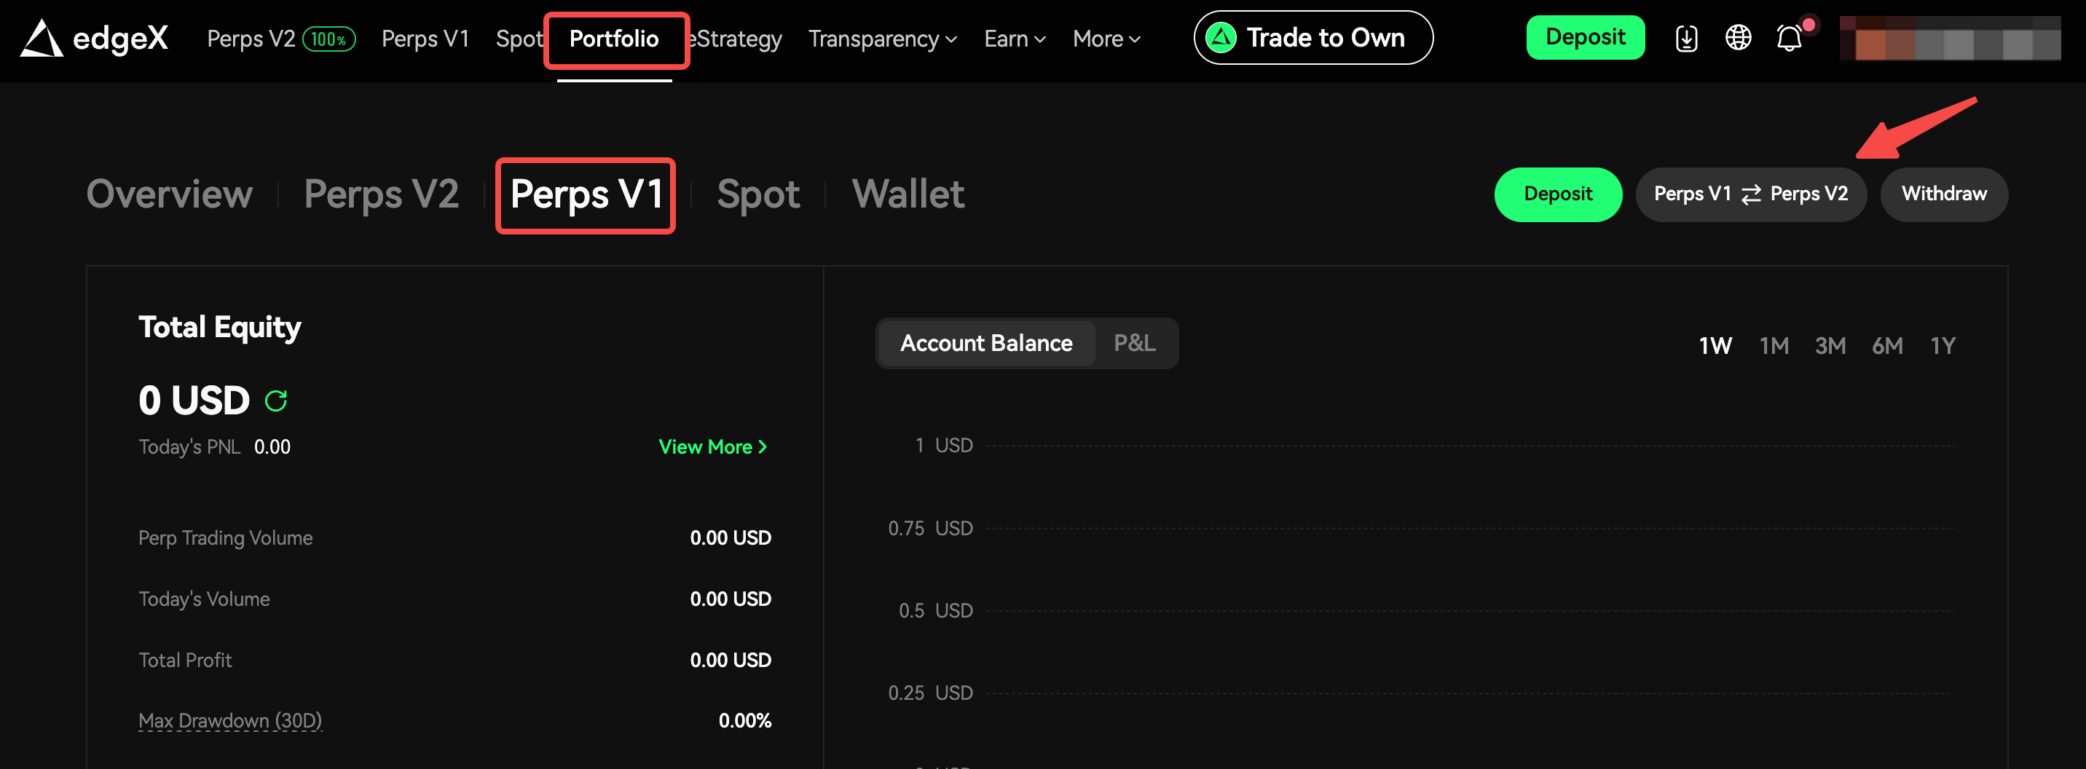Refresh the Total Equity value

pos(276,401)
